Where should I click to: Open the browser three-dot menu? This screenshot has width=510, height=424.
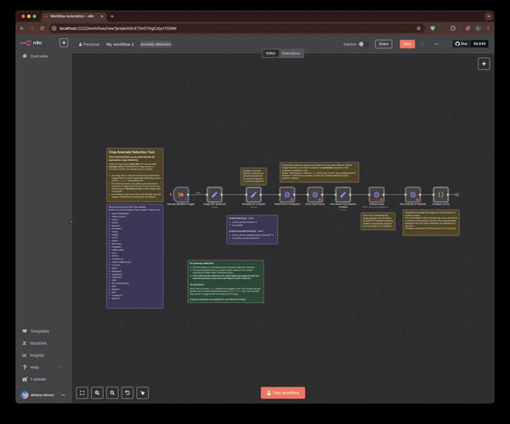pyautogui.click(x=488, y=28)
